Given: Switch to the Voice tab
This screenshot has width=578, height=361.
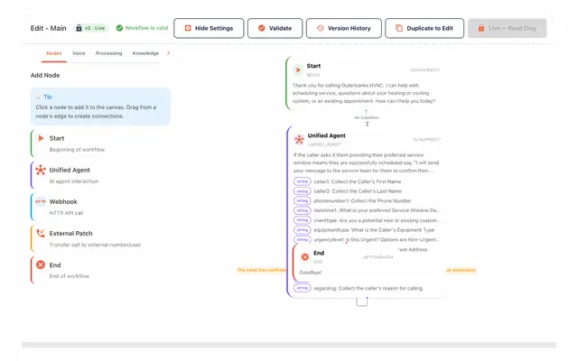Looking at the screenshot, I should tap(79, 53).
